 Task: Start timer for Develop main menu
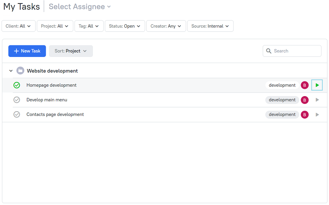(x=317, y=100)
